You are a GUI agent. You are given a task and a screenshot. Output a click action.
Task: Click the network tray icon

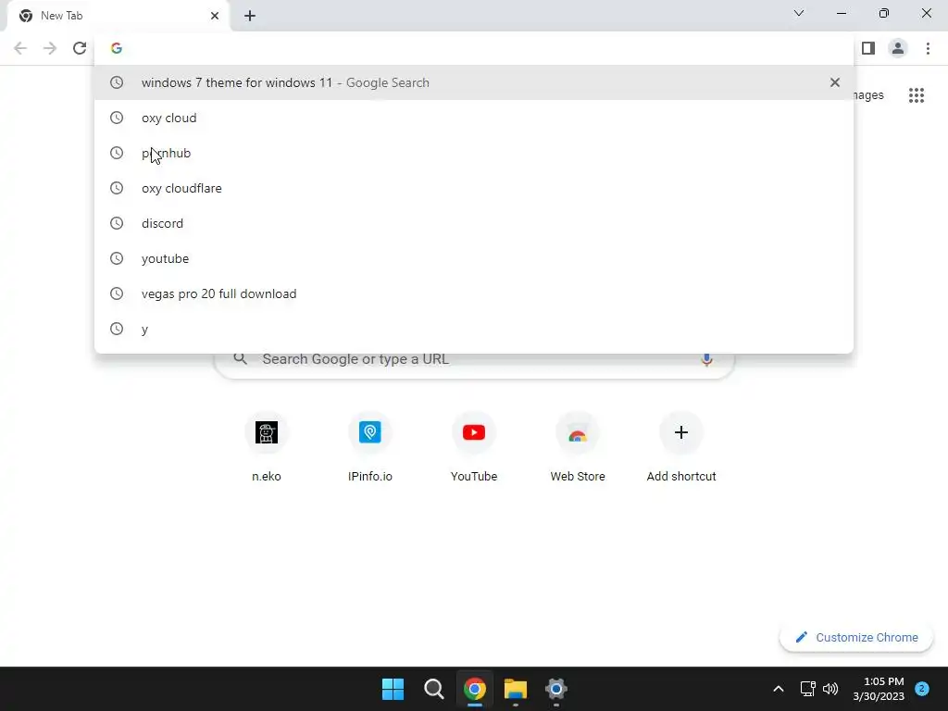point(807,689)
